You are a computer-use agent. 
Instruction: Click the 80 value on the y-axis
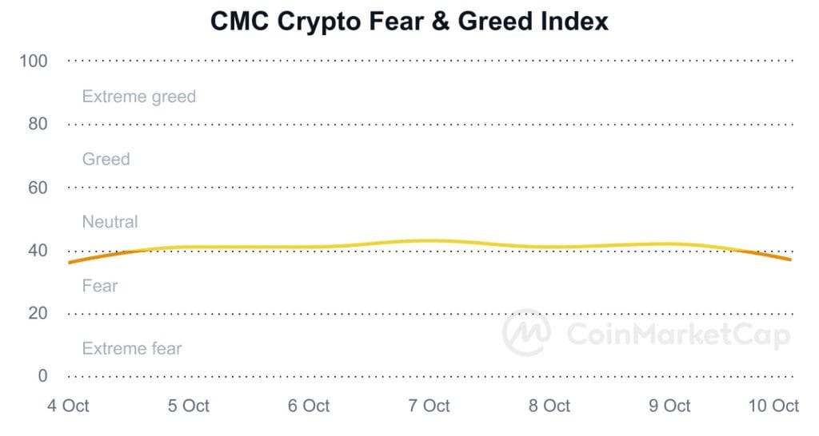click(38, 124)
